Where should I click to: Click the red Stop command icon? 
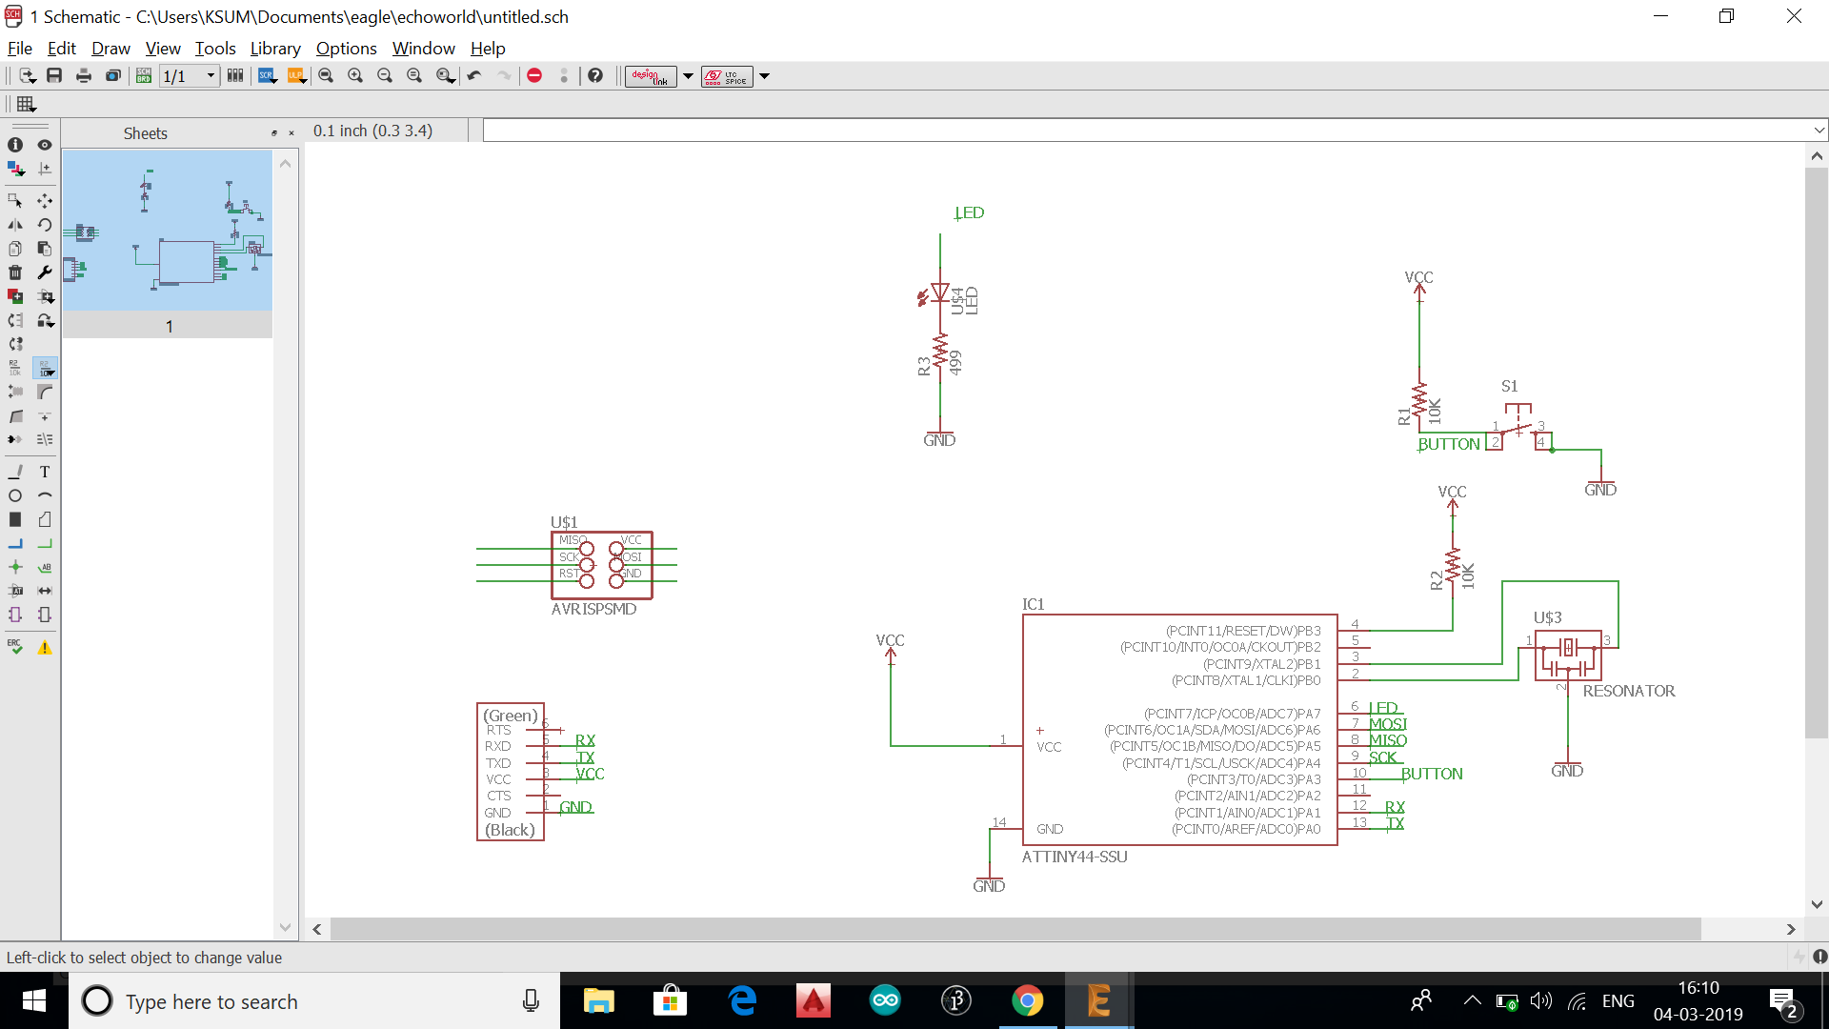point(534,76)
